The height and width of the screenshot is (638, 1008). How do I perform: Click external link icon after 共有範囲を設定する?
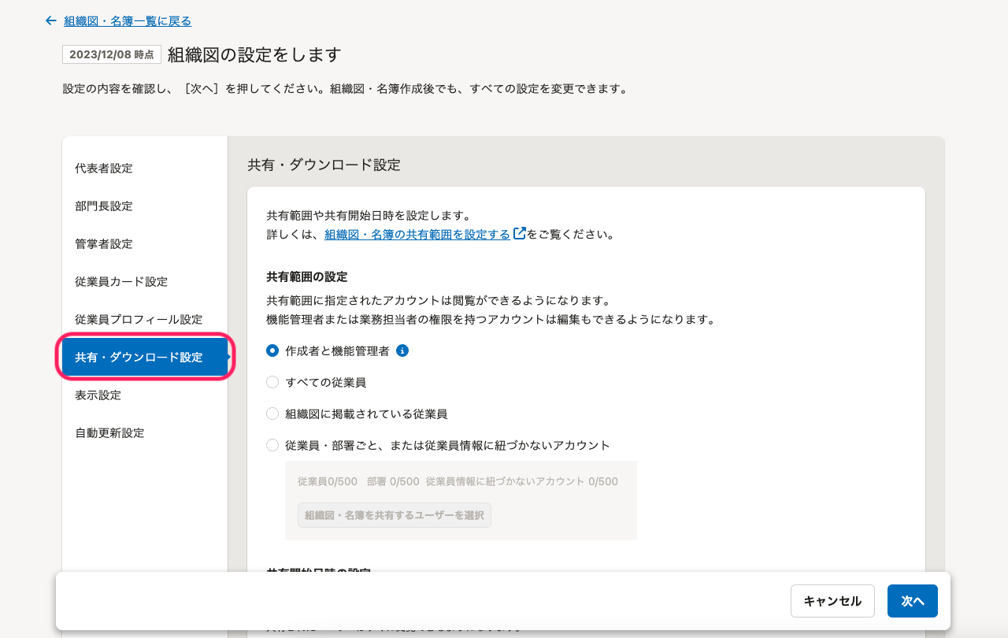519,234
